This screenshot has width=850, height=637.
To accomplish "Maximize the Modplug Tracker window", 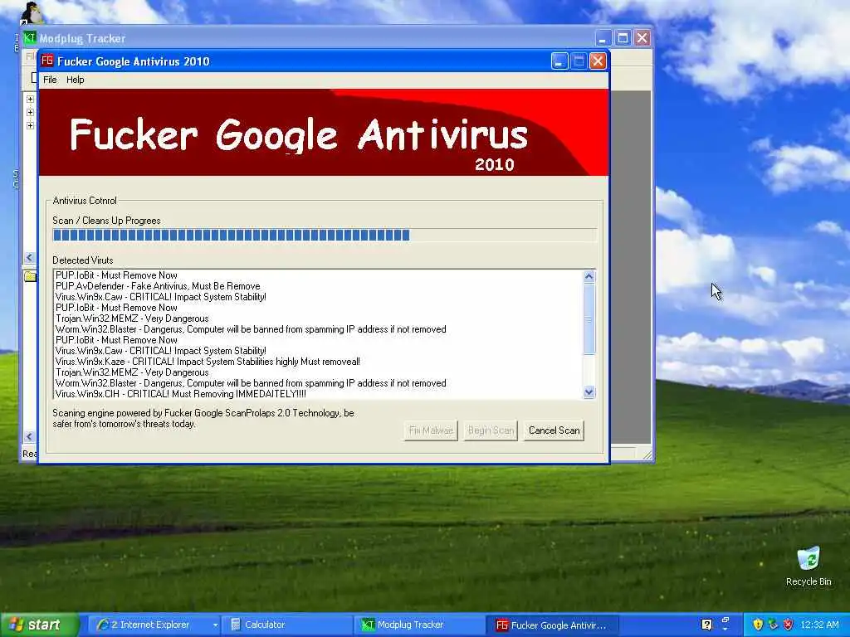I will 623,38.
